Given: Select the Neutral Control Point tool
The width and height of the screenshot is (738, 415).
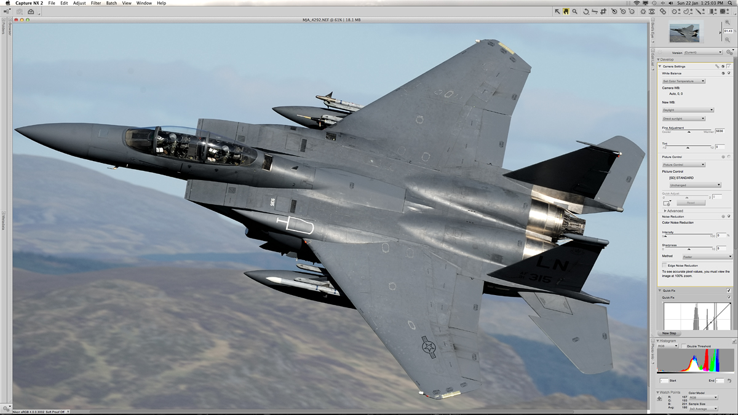Looking at the screenshot, I should tap(623, 12).
